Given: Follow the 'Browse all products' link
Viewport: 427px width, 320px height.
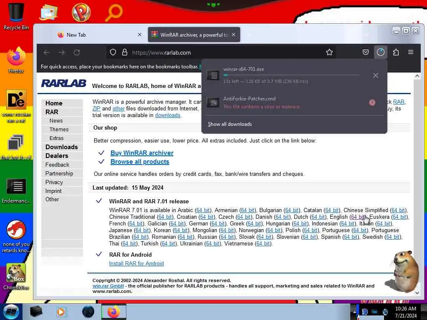Looking at the screenshot, I should coord(140,161).
